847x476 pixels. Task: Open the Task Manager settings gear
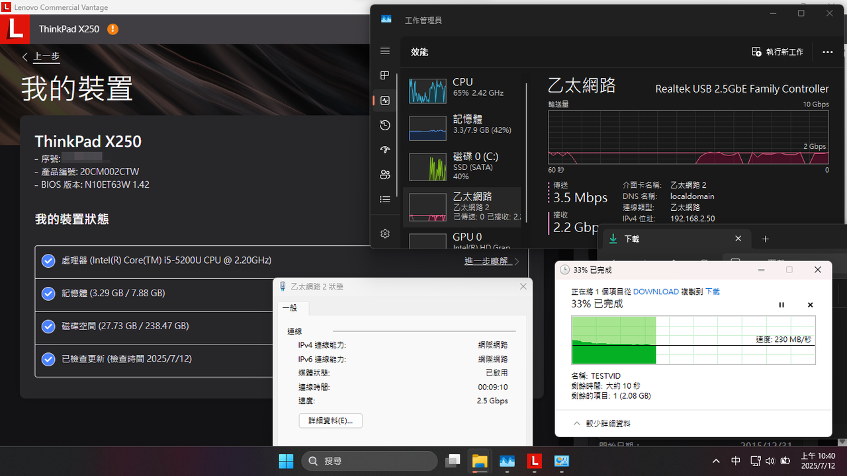(385, 233)
